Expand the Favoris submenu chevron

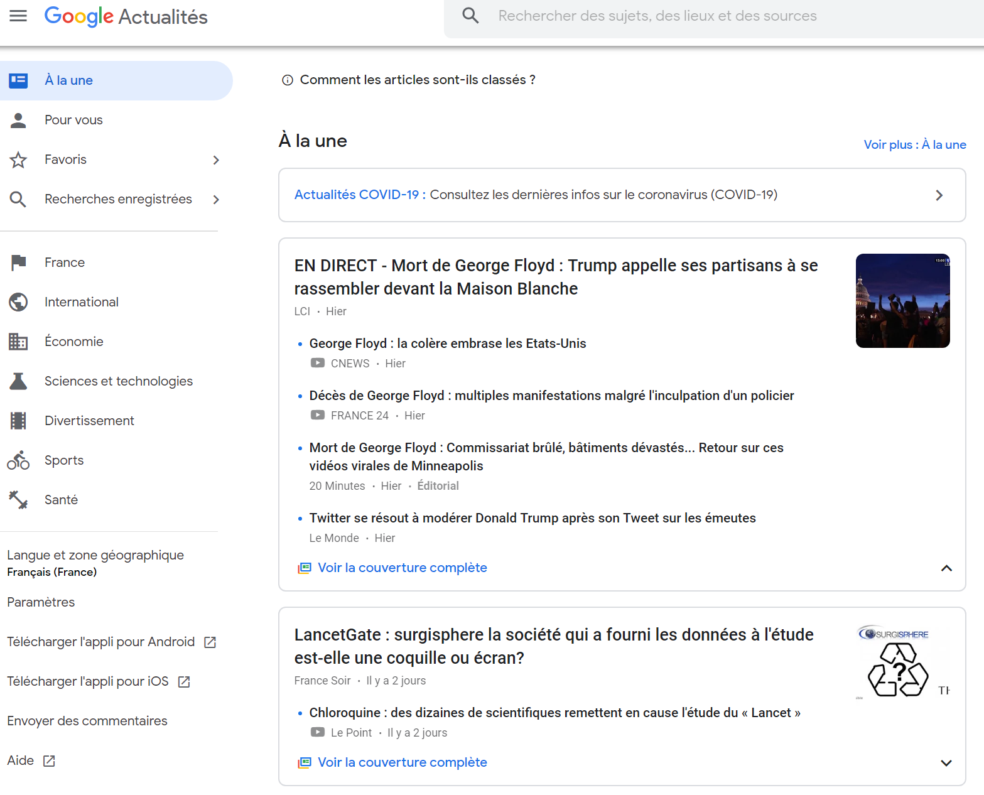(x=216, y=160)
